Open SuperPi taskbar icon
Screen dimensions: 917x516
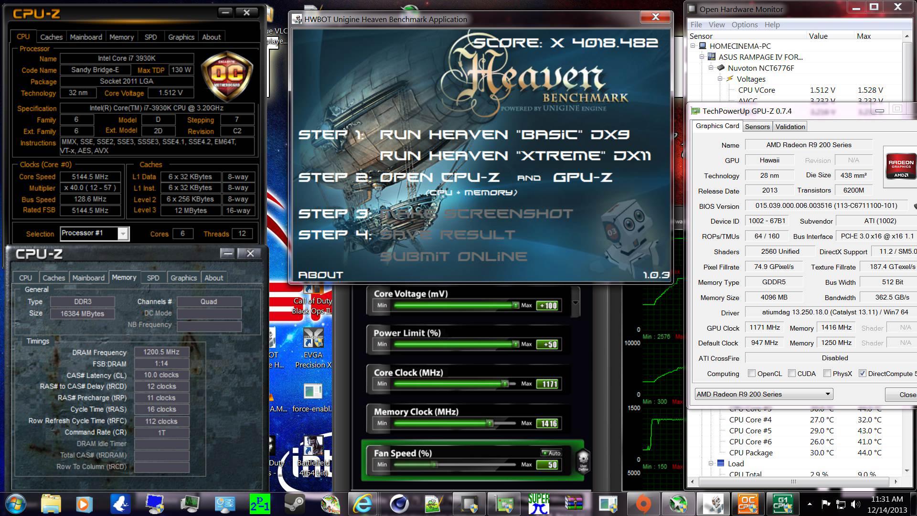pyautogui.click(x=539, y=504)
